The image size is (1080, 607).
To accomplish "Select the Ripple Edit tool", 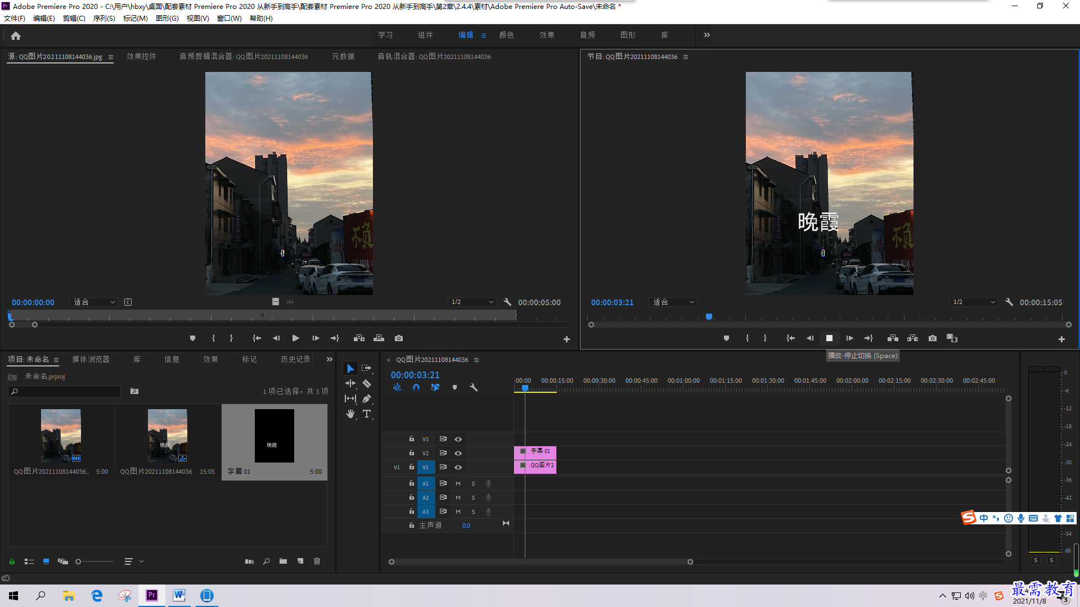I will coord(350,384).
